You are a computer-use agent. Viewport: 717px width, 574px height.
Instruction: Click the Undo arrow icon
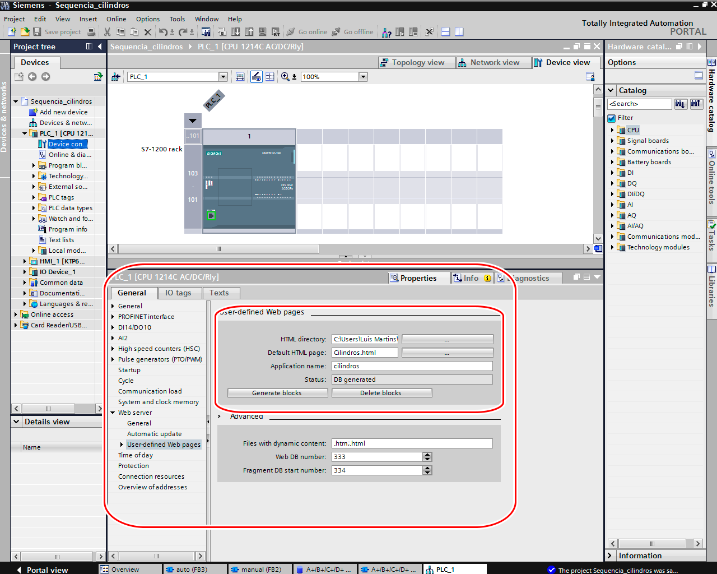point(163,32)
